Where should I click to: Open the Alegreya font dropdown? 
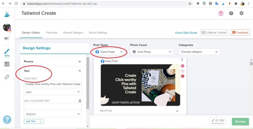click(53, 114)
